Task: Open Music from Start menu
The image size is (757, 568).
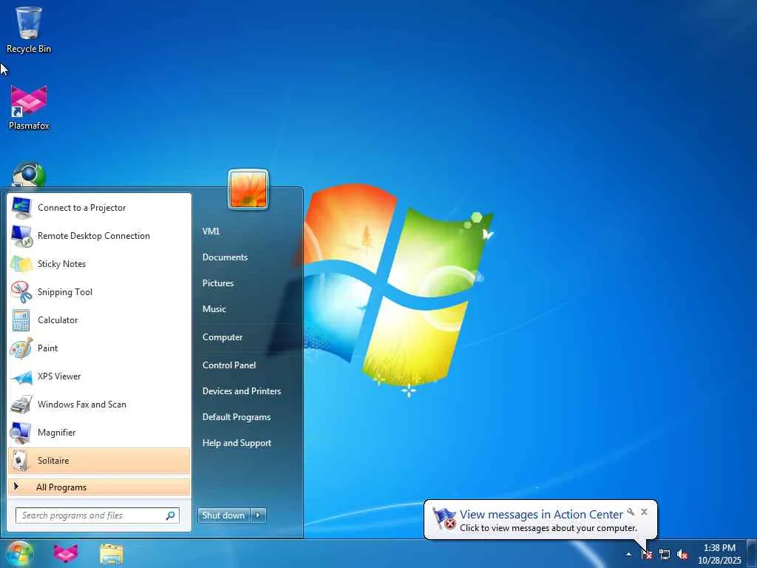Action: (x=214, y=309)
